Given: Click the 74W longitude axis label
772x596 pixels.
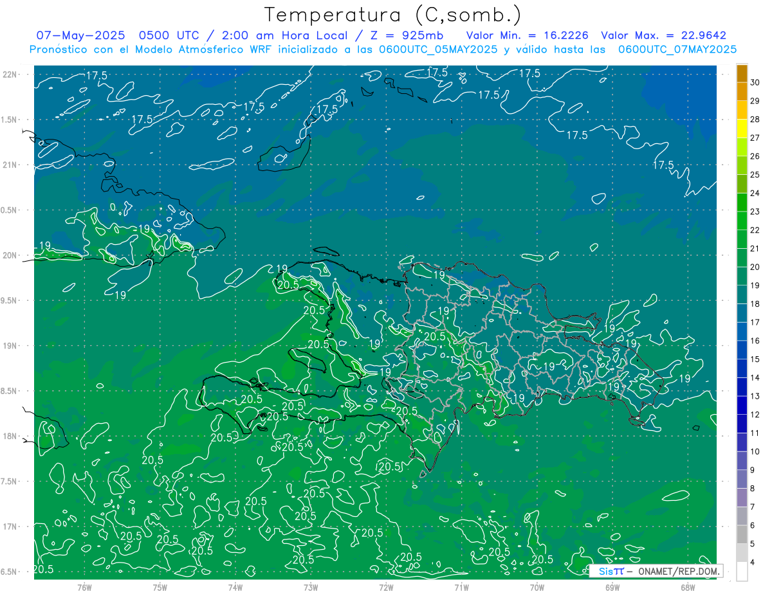Looking at the screenshot, I should [x=235, y=587].
